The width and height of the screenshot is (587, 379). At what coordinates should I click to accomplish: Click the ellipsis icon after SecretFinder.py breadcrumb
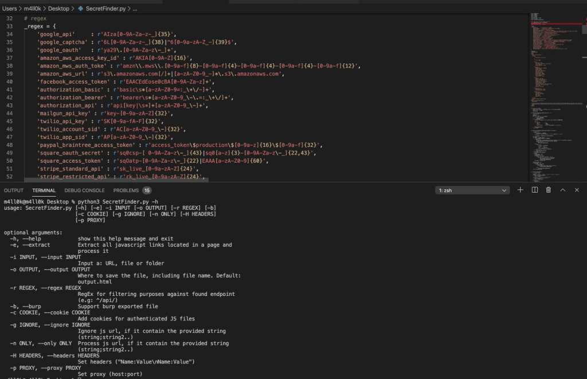pos(134,8)
